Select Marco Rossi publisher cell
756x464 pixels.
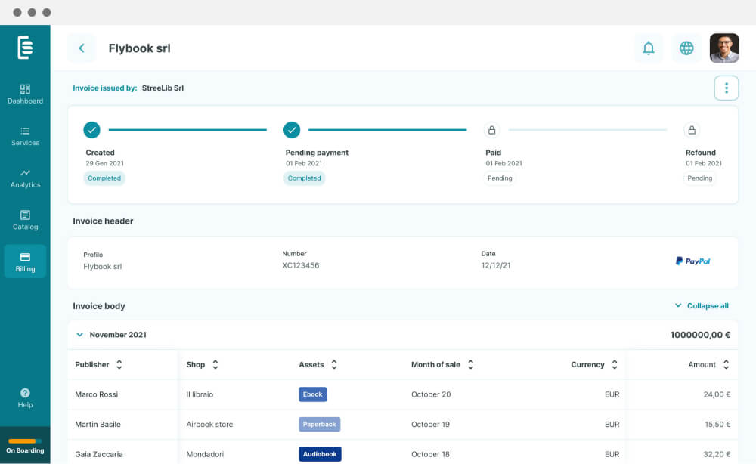(x=97, y=394)
